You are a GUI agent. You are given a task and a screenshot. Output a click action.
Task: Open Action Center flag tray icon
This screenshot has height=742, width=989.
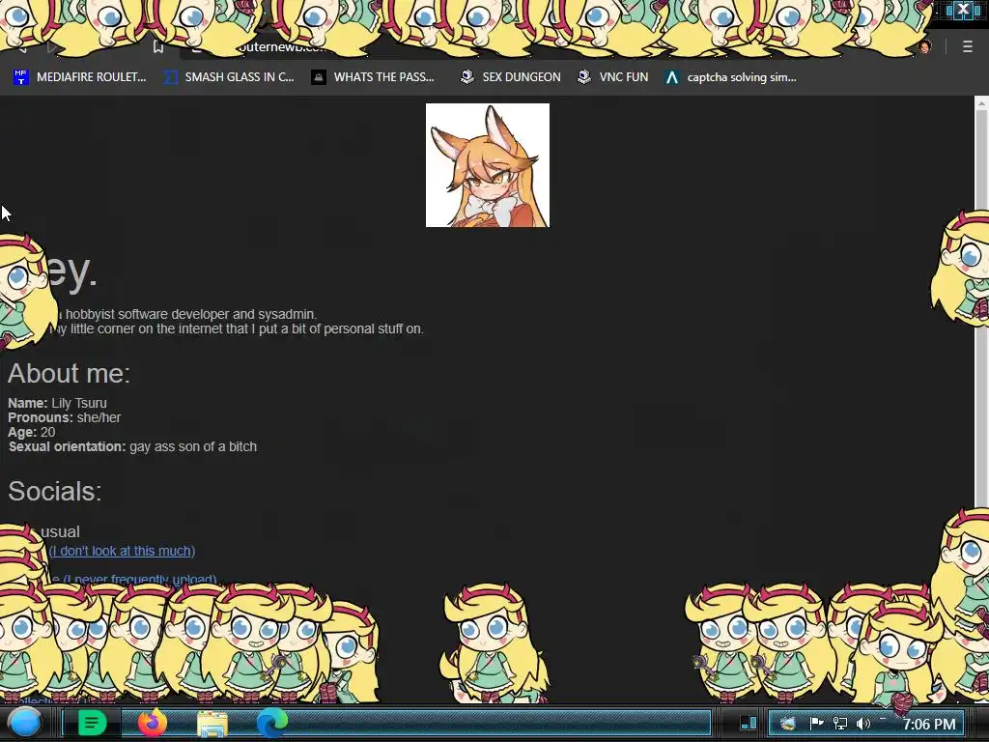tap(816, 724)
